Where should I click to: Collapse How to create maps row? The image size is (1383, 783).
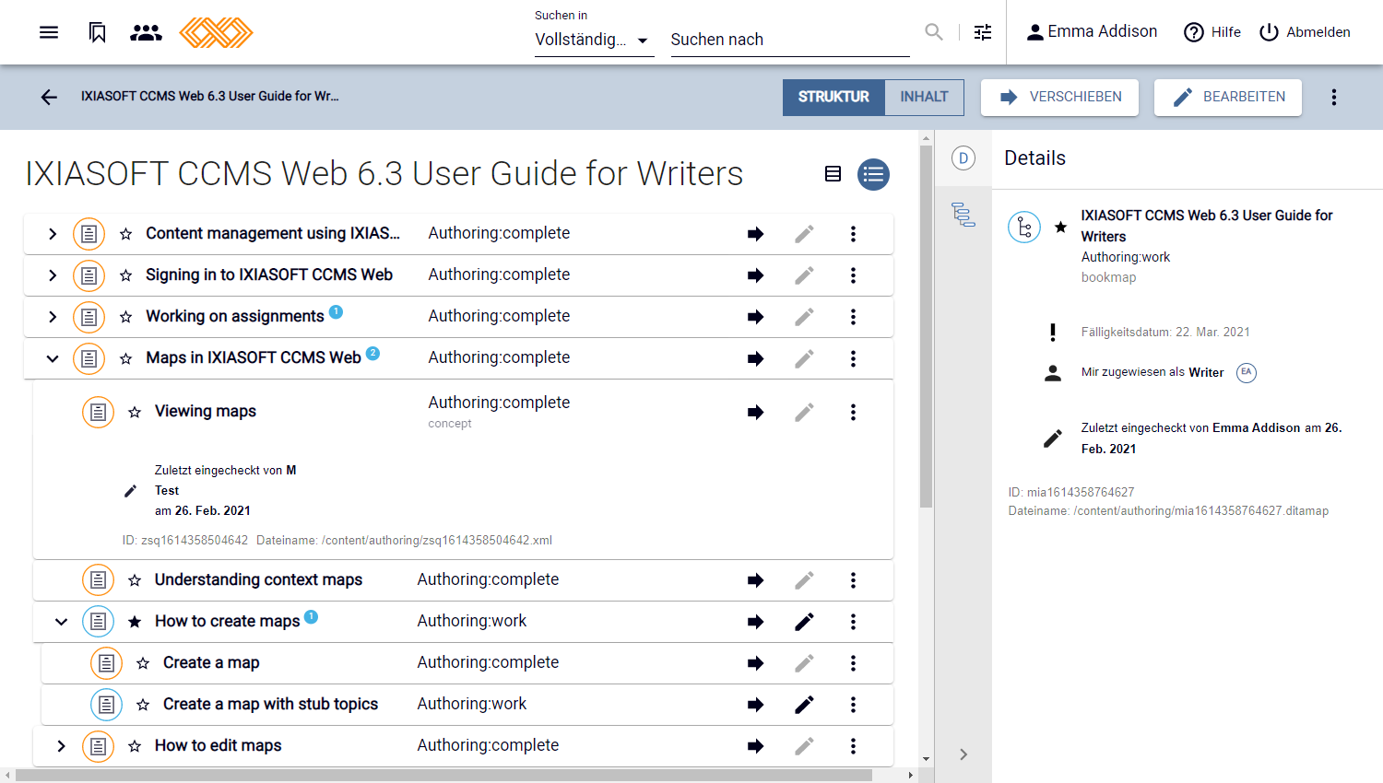[x=61, y=622]
